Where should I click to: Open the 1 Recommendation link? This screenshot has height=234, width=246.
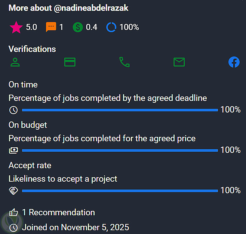(58, 213)
